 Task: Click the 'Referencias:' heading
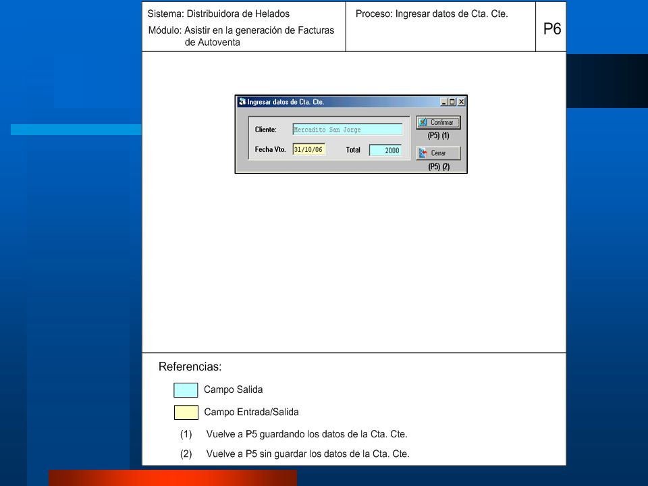[x=190, y=367]
